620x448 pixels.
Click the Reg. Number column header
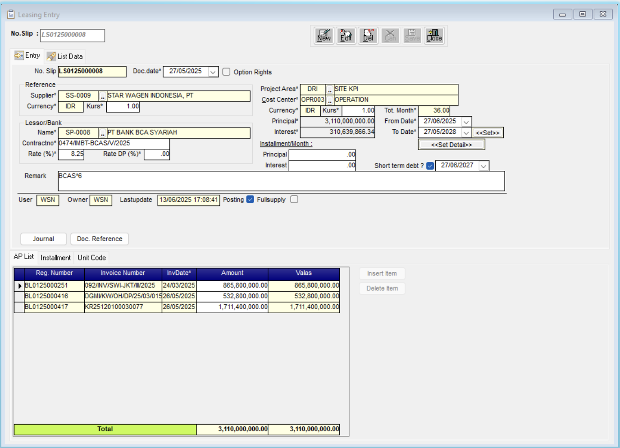pos(54,273)
